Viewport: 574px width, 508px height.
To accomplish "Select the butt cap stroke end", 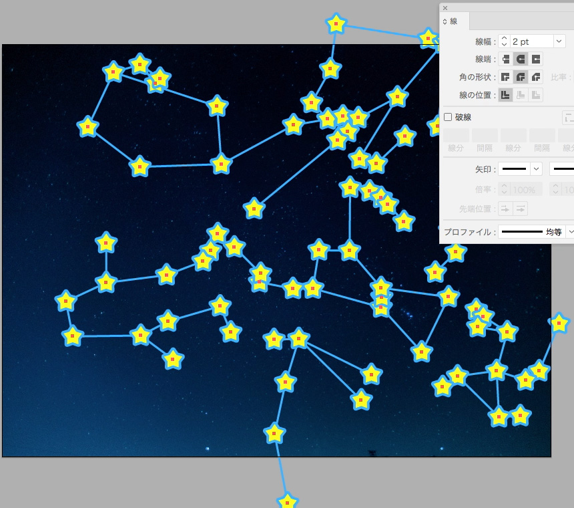I will pos(506,59).
